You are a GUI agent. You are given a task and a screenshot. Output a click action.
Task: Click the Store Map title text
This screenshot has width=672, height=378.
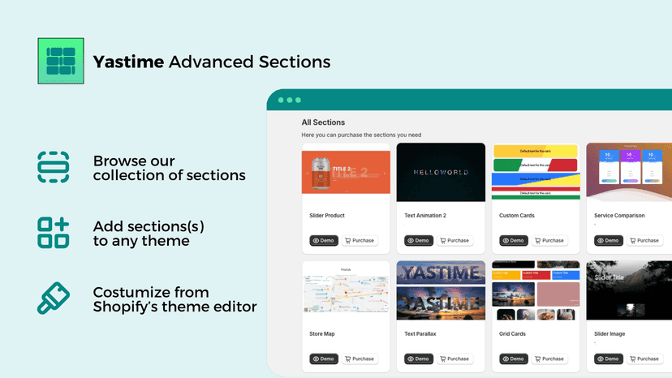(x=322, y=334)
